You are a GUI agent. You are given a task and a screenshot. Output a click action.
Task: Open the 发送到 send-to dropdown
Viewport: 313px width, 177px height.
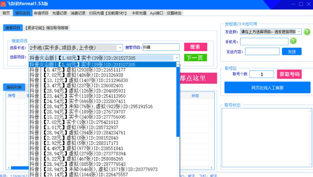click(299, 32)
